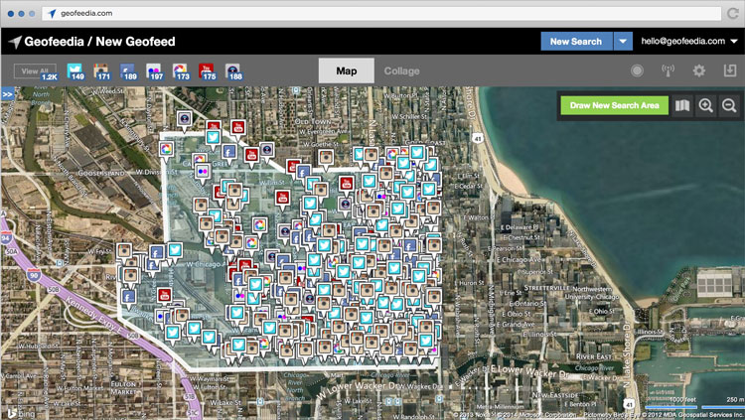
Task: Click the Geofeedia / New Geofeed title
Action: [x=99, y=42]
